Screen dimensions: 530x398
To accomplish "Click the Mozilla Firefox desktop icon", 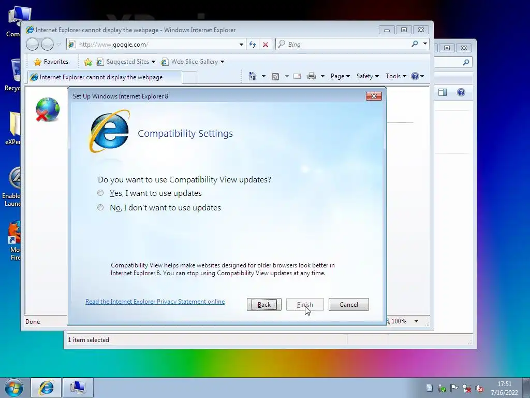I will (x=14, y=240).
